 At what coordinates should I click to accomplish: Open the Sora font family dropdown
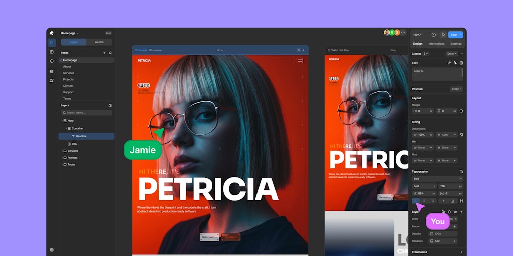437,179
